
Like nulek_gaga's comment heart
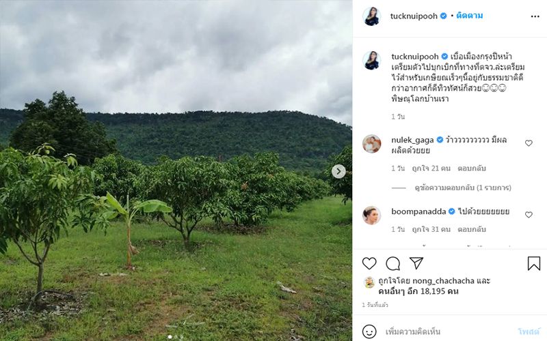[x=529, y=143]
